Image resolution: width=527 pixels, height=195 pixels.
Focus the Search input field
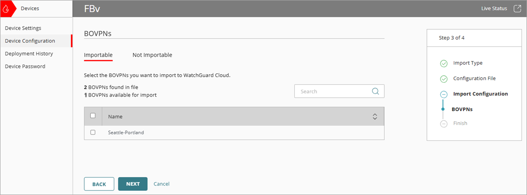[339, 91]
